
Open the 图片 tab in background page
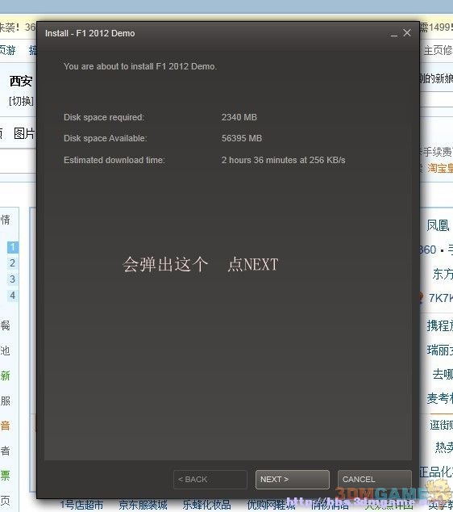(x=24, y=133)
